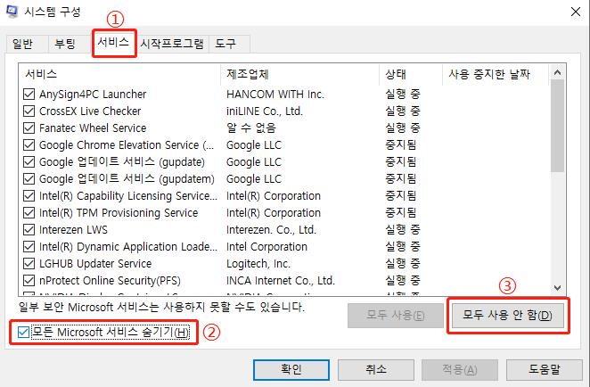This screenshot has width=590, height=387.
Task: Disable Intel(R) TPM Provisioning Service checkbox
Action: click(x=29, y=213)
